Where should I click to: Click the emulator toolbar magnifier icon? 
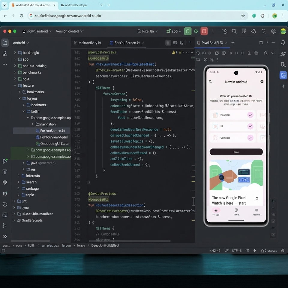point(265,53)
